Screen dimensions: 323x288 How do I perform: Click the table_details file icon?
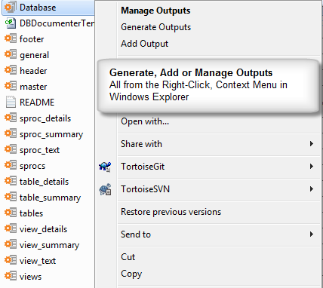[x=11, y=182]
